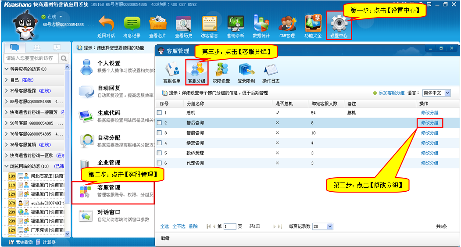Open 查看名片 in top toolbar

coord(158,24)
